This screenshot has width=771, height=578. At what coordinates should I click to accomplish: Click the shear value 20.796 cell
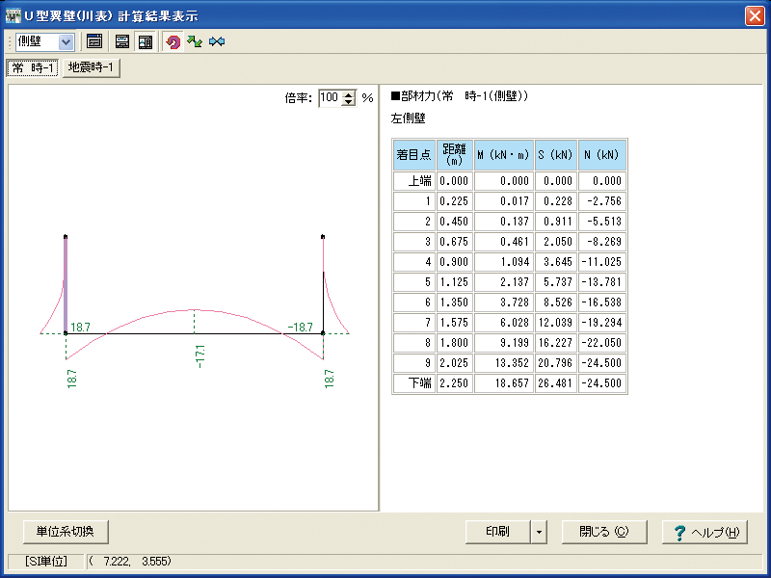[x=556, y=363]
